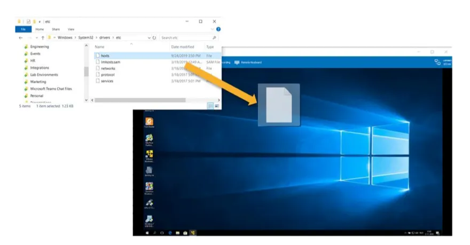470x245 pixels.
Task: Switch to the Large icons view toggle
Action: pos(217,106)
